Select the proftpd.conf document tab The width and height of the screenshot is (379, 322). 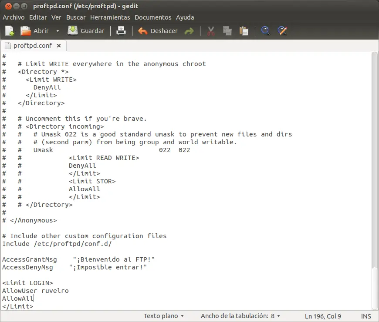[x=33, y=46]
